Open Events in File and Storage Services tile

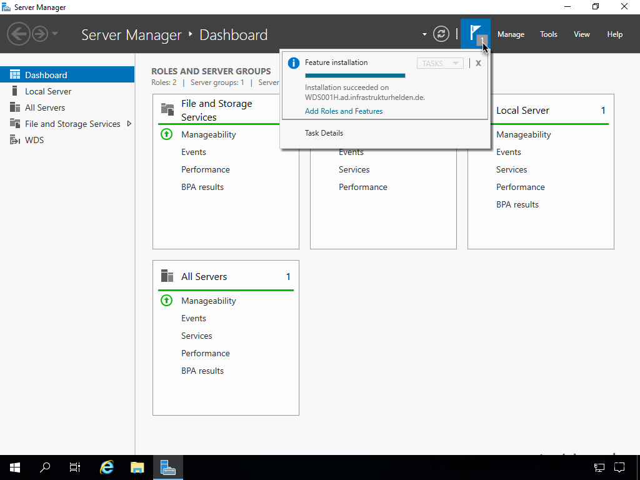(x=194, y=152)
